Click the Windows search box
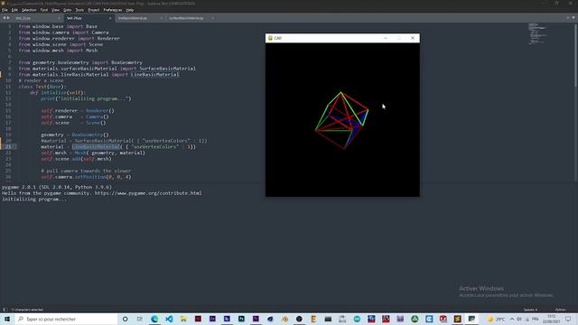 coord(67,319)
